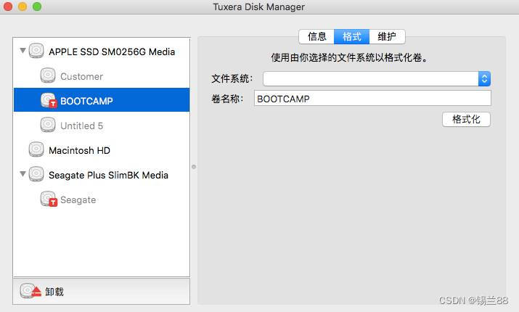
Task: Select the BOOTCAMP volume row
Action: (102, 100)
